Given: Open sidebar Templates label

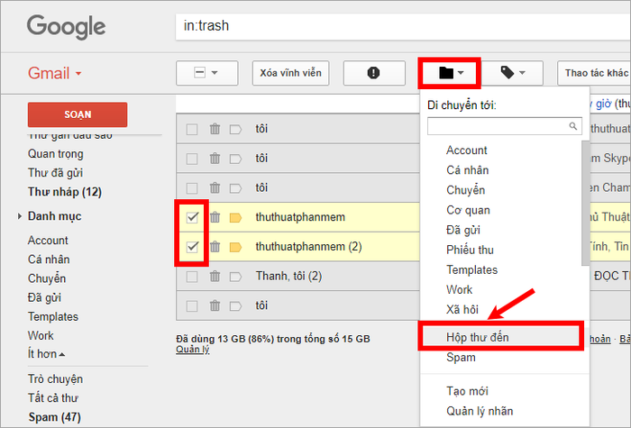Looking at the screenshot, I should click(52, 316).
